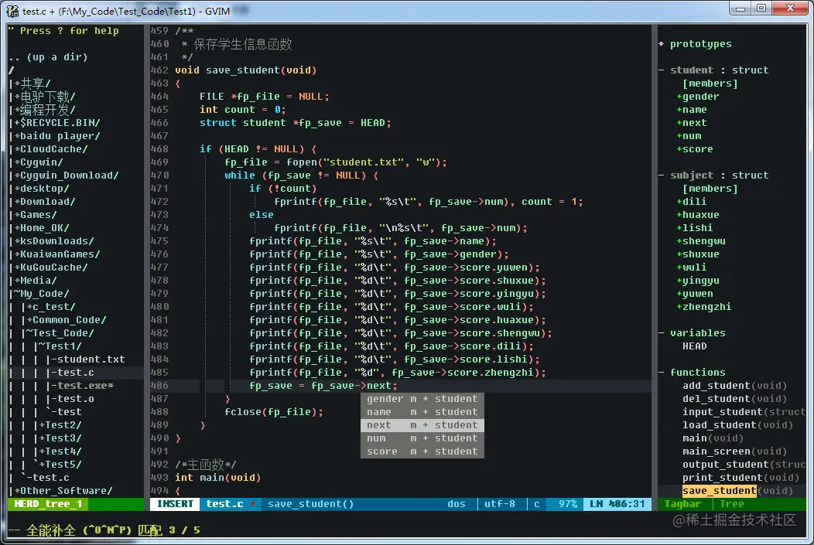Screen dimensions: 814x545
Task: Choose 'name' from the completion popup
Action: (422, 412)
